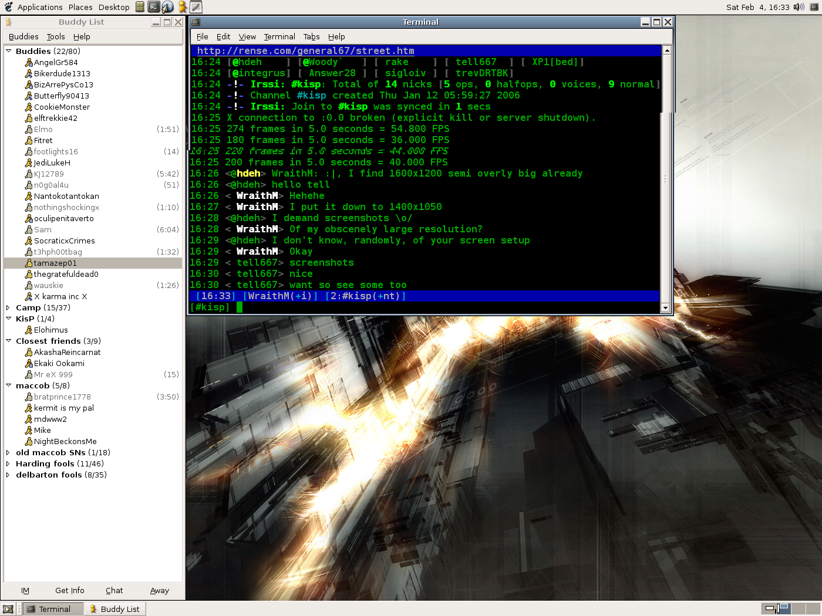Open the notepad text editor launcher
The width and height of the screenshot is (822, 616).
pyautogui.click(x=196, y=7)
